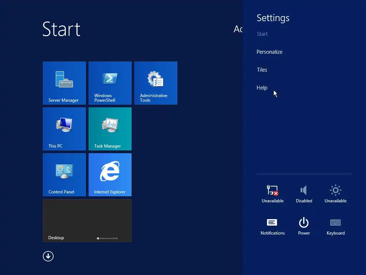Open the Administrative Tools tile
Screen dimensions: 366x275
tap(156, 83)
